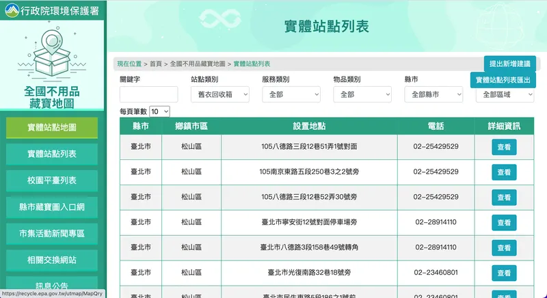Click 設置地點 column header
Screen dimensions: 547x298
[x=309, y=126]
